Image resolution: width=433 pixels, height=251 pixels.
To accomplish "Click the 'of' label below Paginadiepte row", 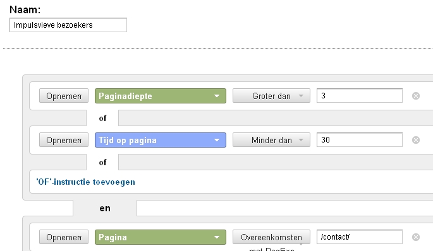I will 103,118.
